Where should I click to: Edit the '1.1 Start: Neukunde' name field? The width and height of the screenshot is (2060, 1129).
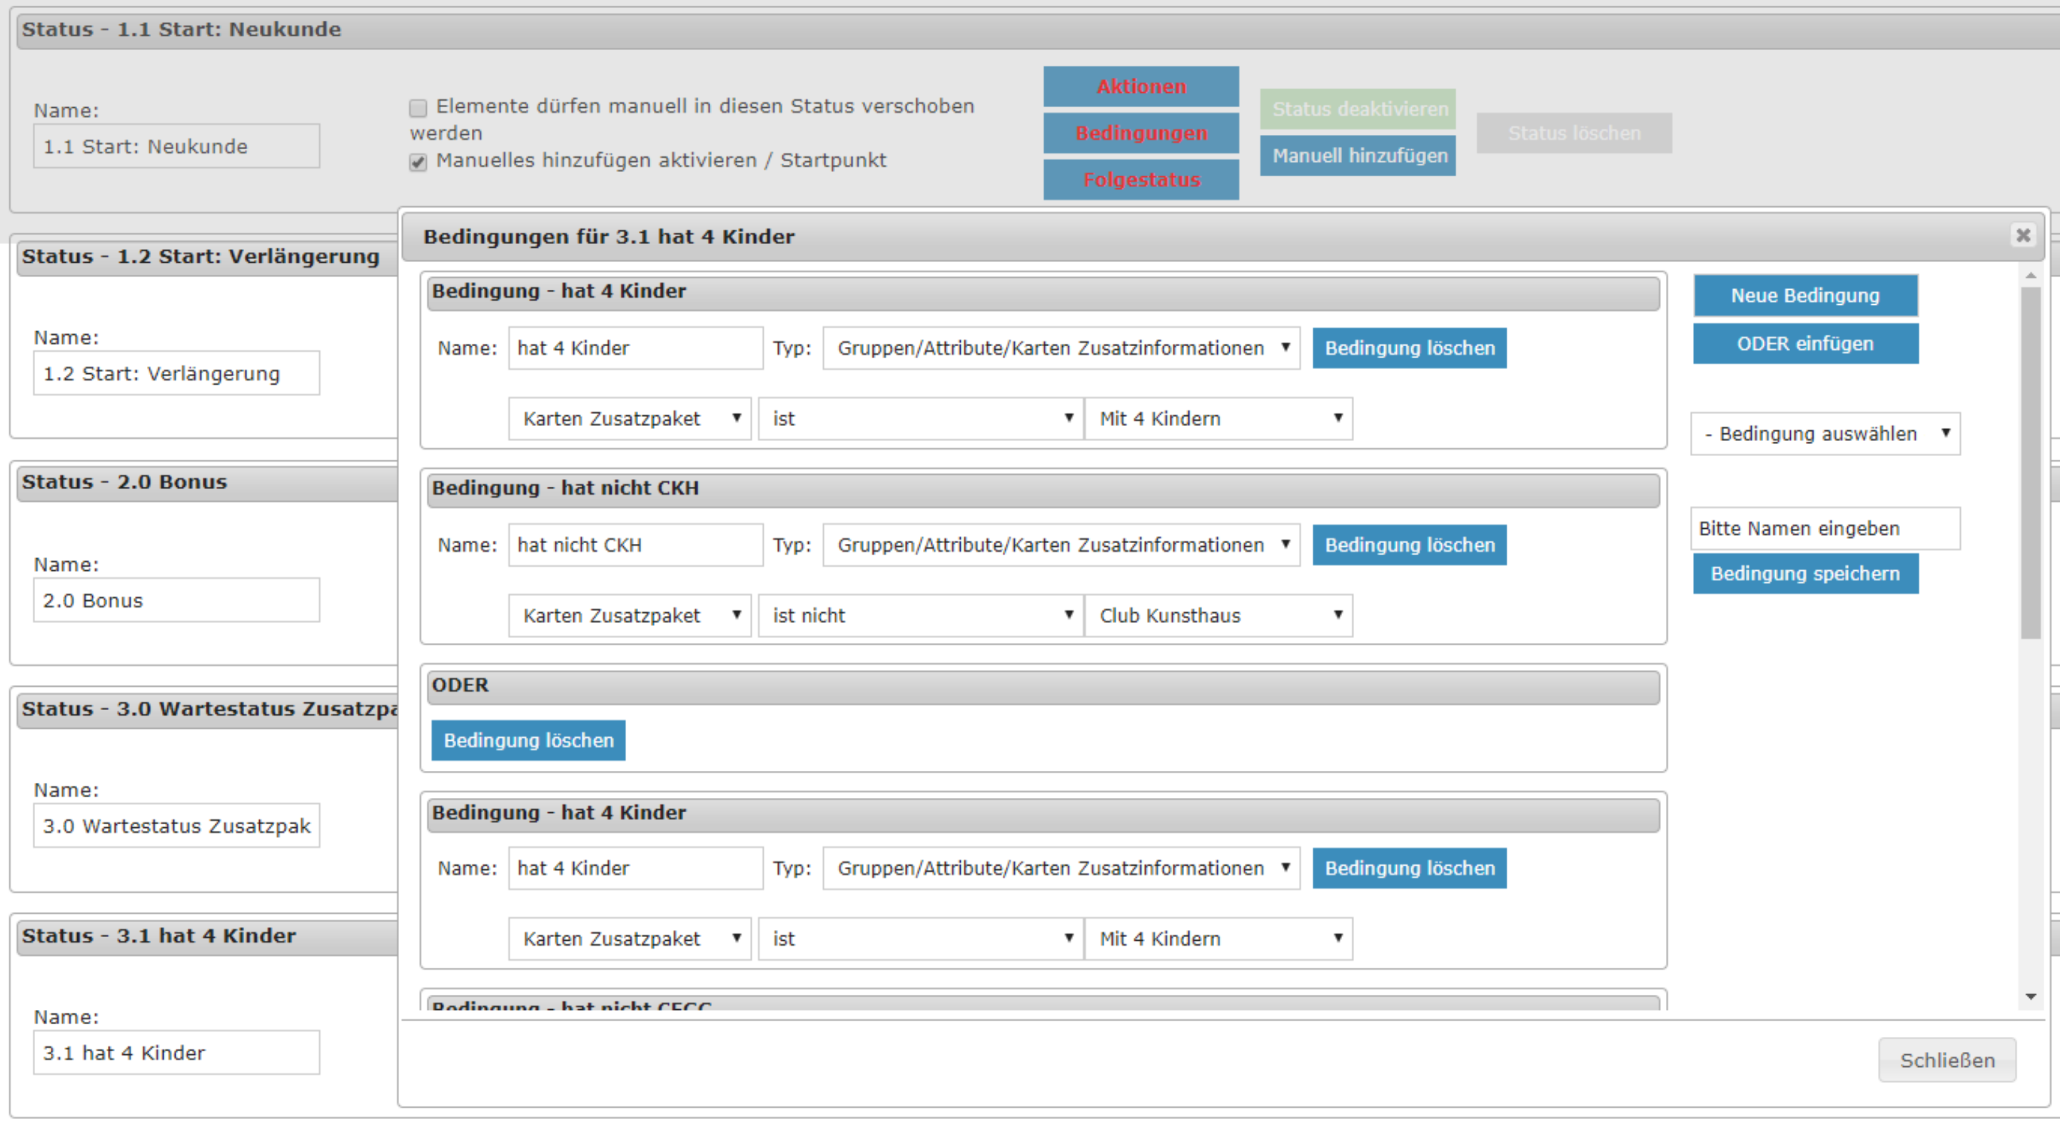pos(176,146)
